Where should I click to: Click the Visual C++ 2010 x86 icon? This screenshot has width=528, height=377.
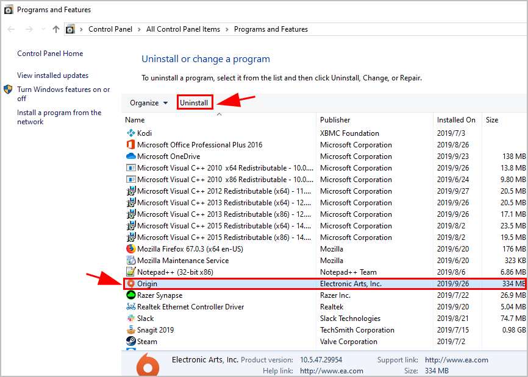point(130,179)
